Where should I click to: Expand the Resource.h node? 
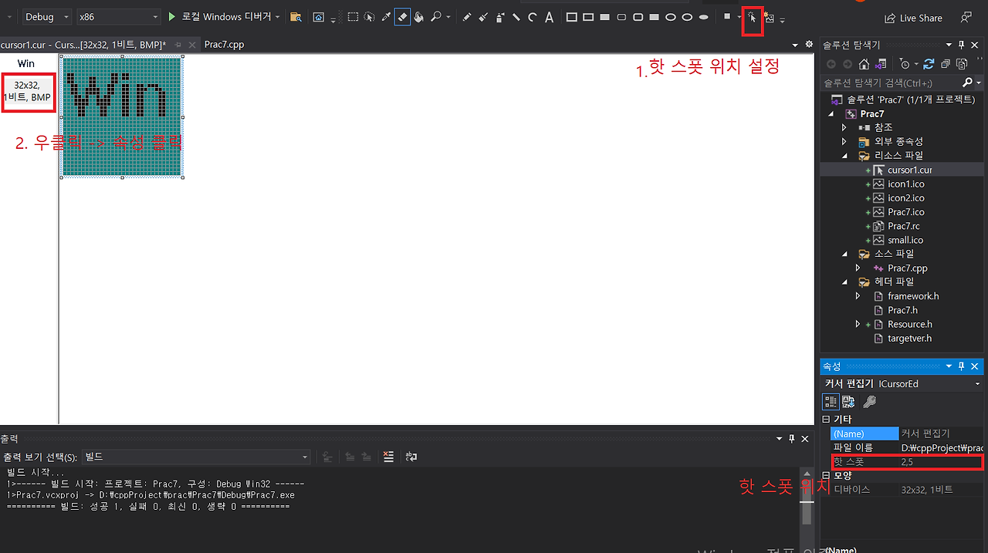pos(858,324)
